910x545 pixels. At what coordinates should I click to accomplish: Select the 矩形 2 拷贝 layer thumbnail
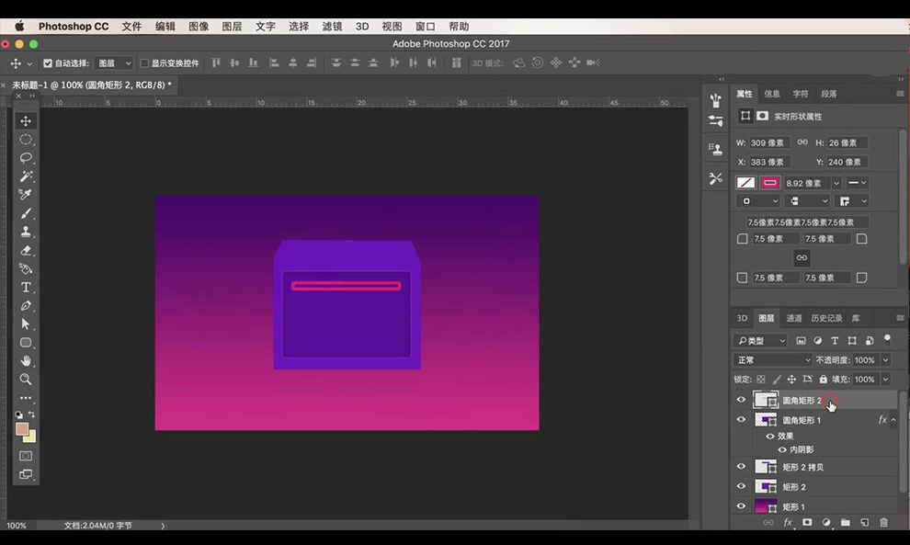click(765, 466)
